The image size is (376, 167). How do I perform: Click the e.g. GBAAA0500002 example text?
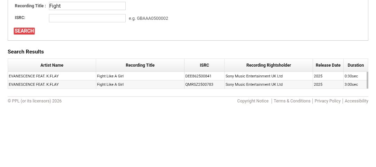pyautogui.click(x=148, y=18)
